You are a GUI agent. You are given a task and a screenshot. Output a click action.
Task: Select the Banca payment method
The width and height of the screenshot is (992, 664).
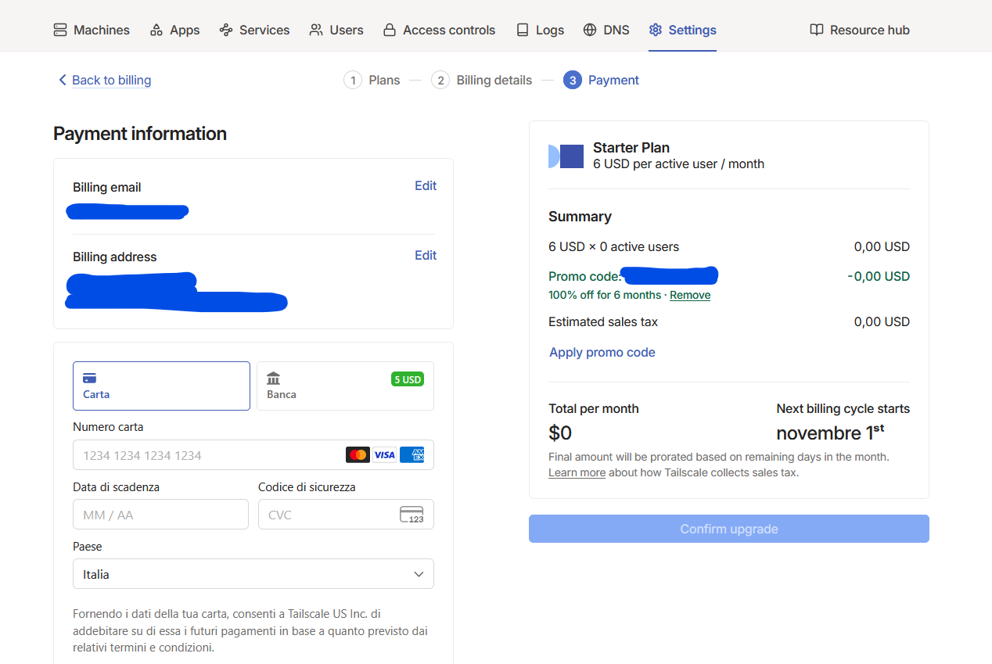pos(345,386)
